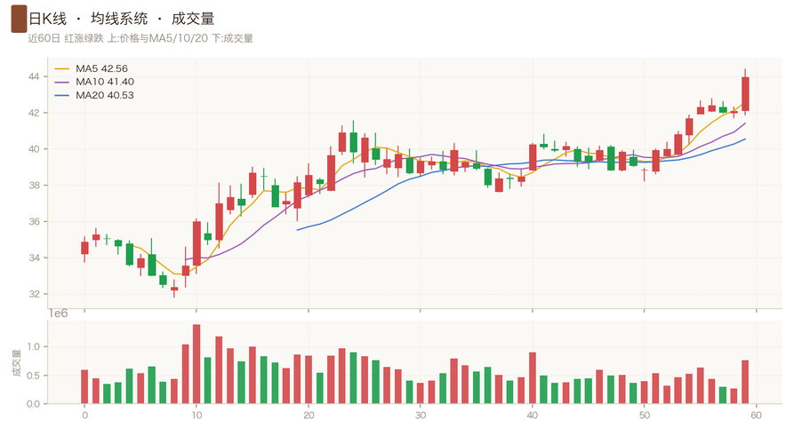This screenshot has width=794, height=444.
Task: Click the price axis label 44
Action: (34, 77)
